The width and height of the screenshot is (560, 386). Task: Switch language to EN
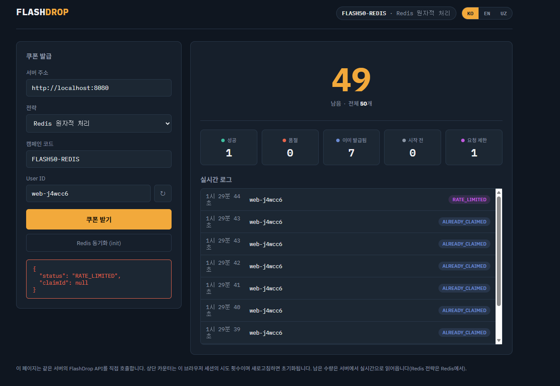coord(487,13)
